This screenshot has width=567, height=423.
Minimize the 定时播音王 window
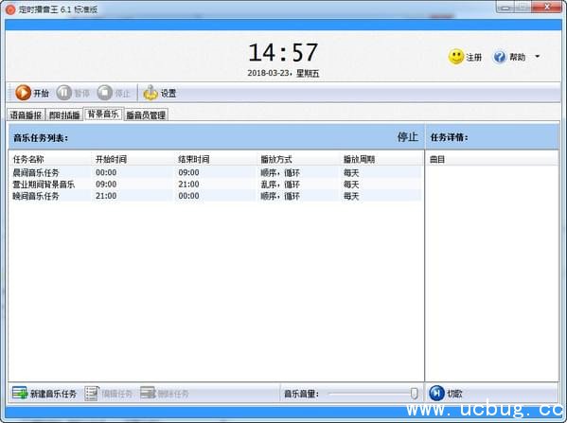[505, 7]
